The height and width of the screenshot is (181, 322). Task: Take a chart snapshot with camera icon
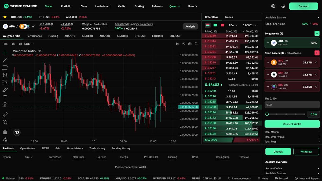[190, 44]
